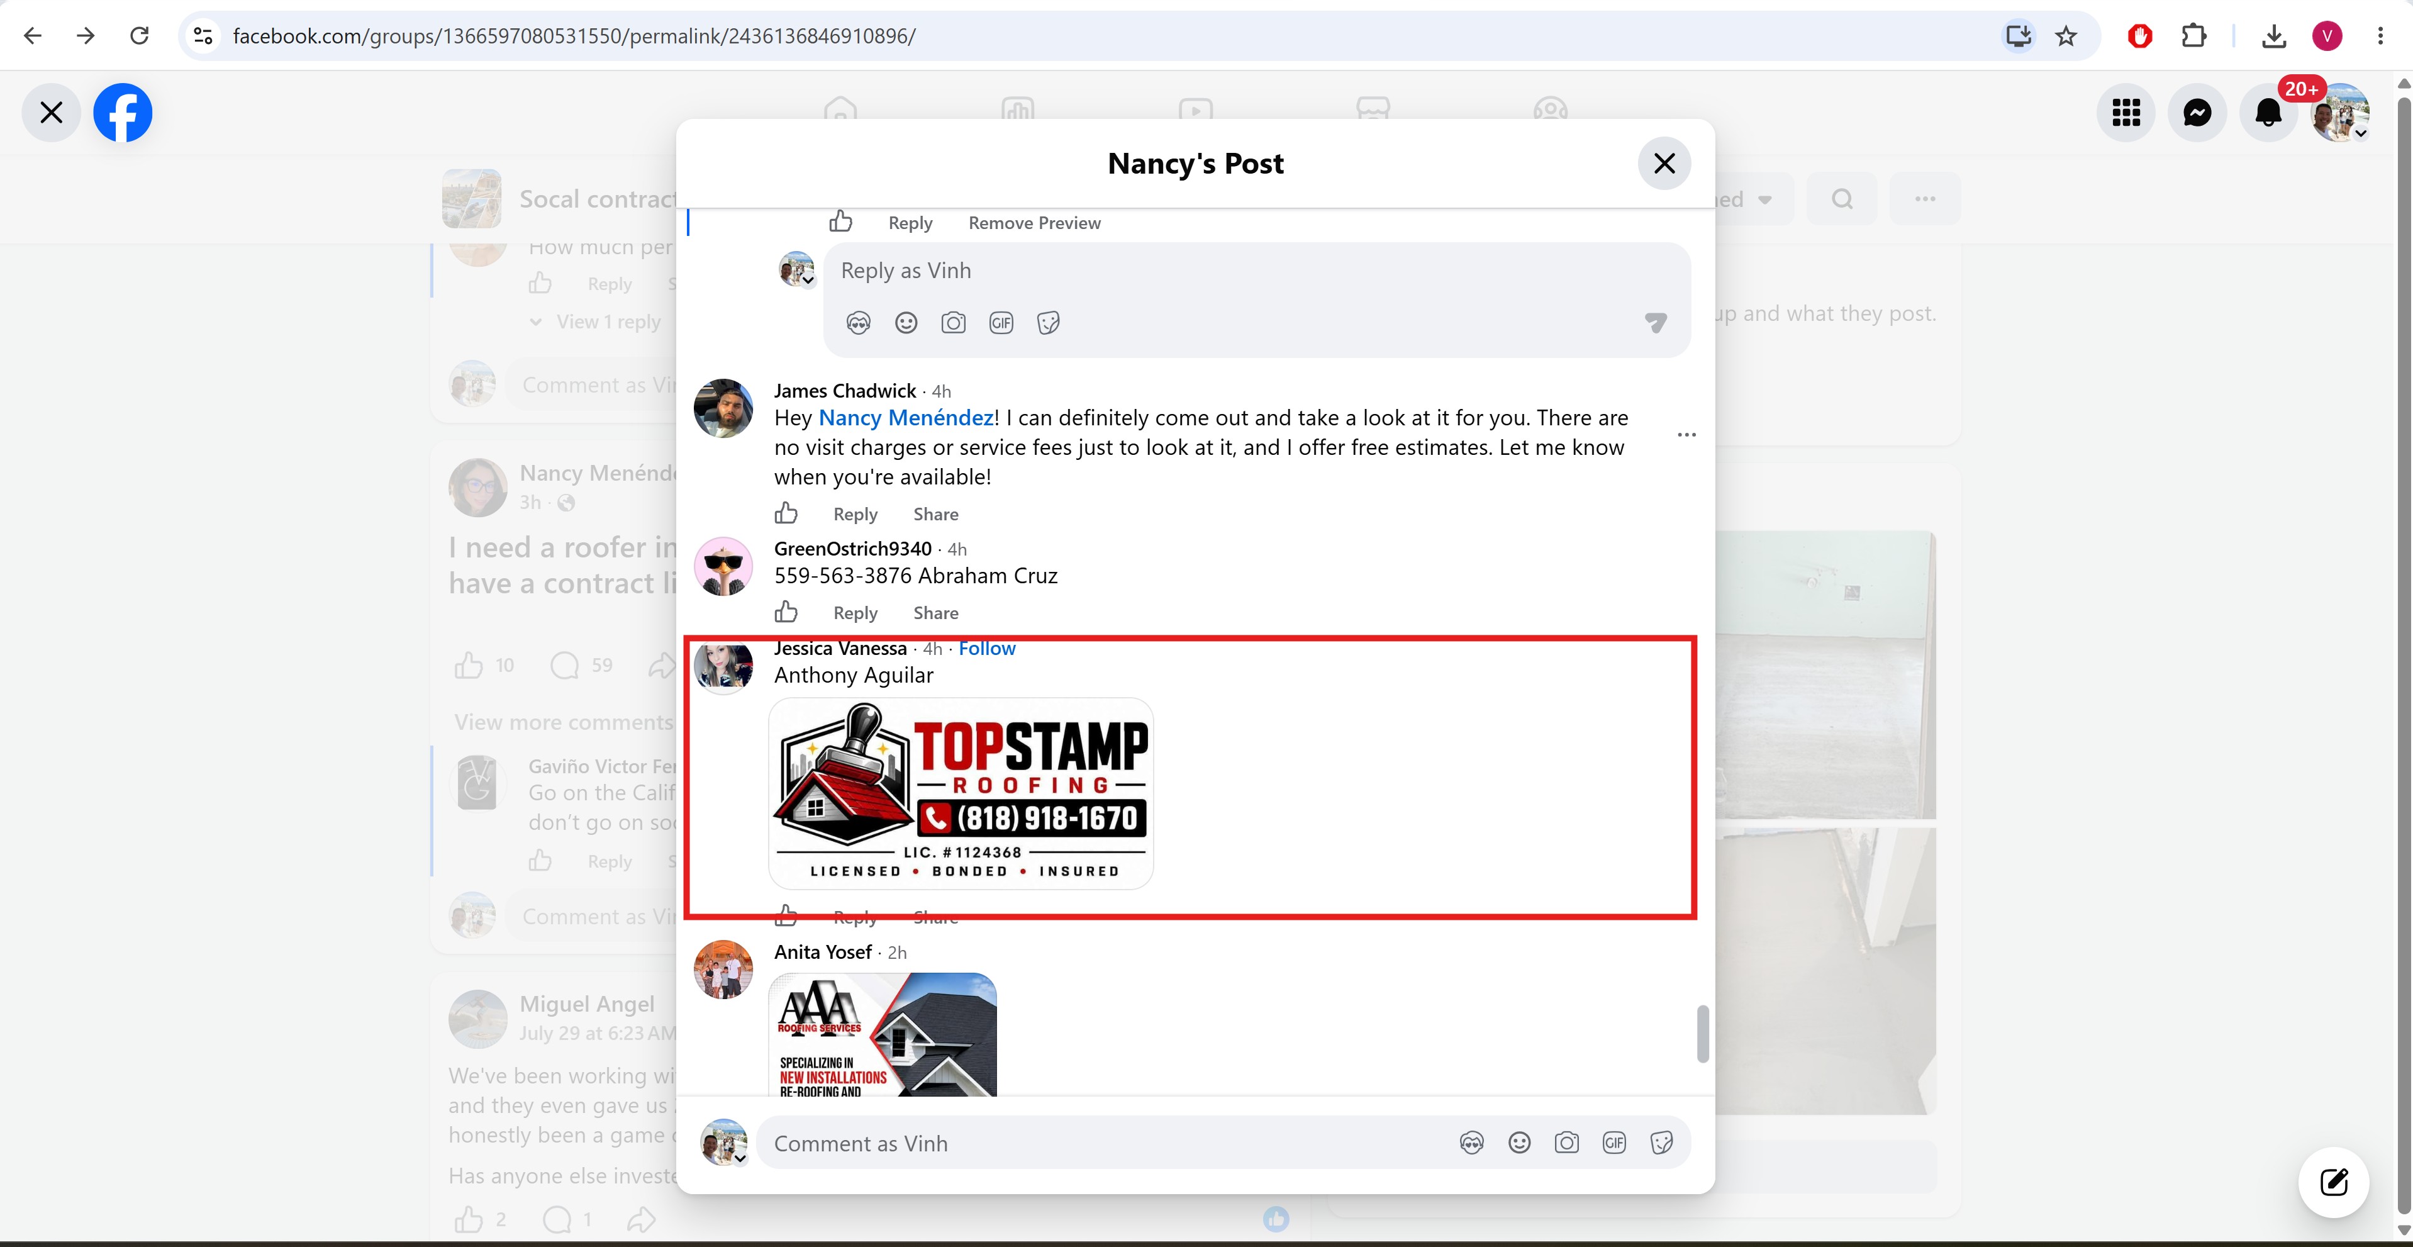The image size is (2413, 1247).
Task: Share James Chadwick's comment
Action: (936, 515)
